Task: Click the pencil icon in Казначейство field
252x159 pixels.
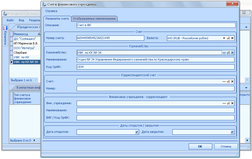Action: [x=228, y=53]
